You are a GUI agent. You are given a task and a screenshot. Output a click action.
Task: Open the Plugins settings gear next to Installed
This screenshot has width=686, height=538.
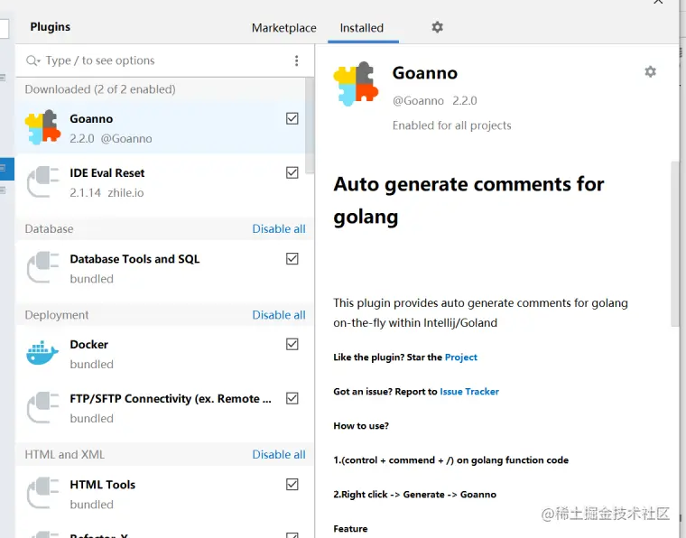(437, 27)
